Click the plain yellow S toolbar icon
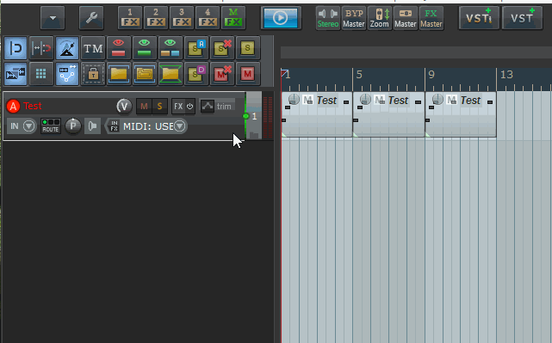Image resolution: width=552 pixels, height=343 pixels. click(x=248, y=48)
